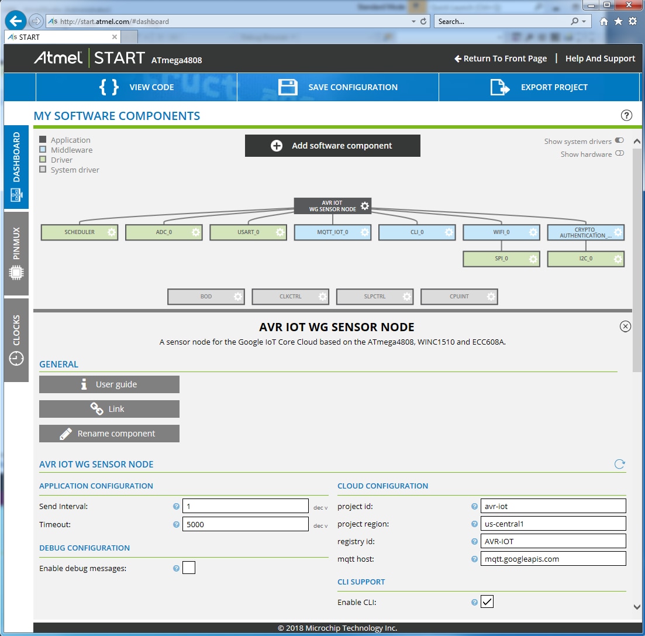Open Help And Support

click(x=600, y=59)
